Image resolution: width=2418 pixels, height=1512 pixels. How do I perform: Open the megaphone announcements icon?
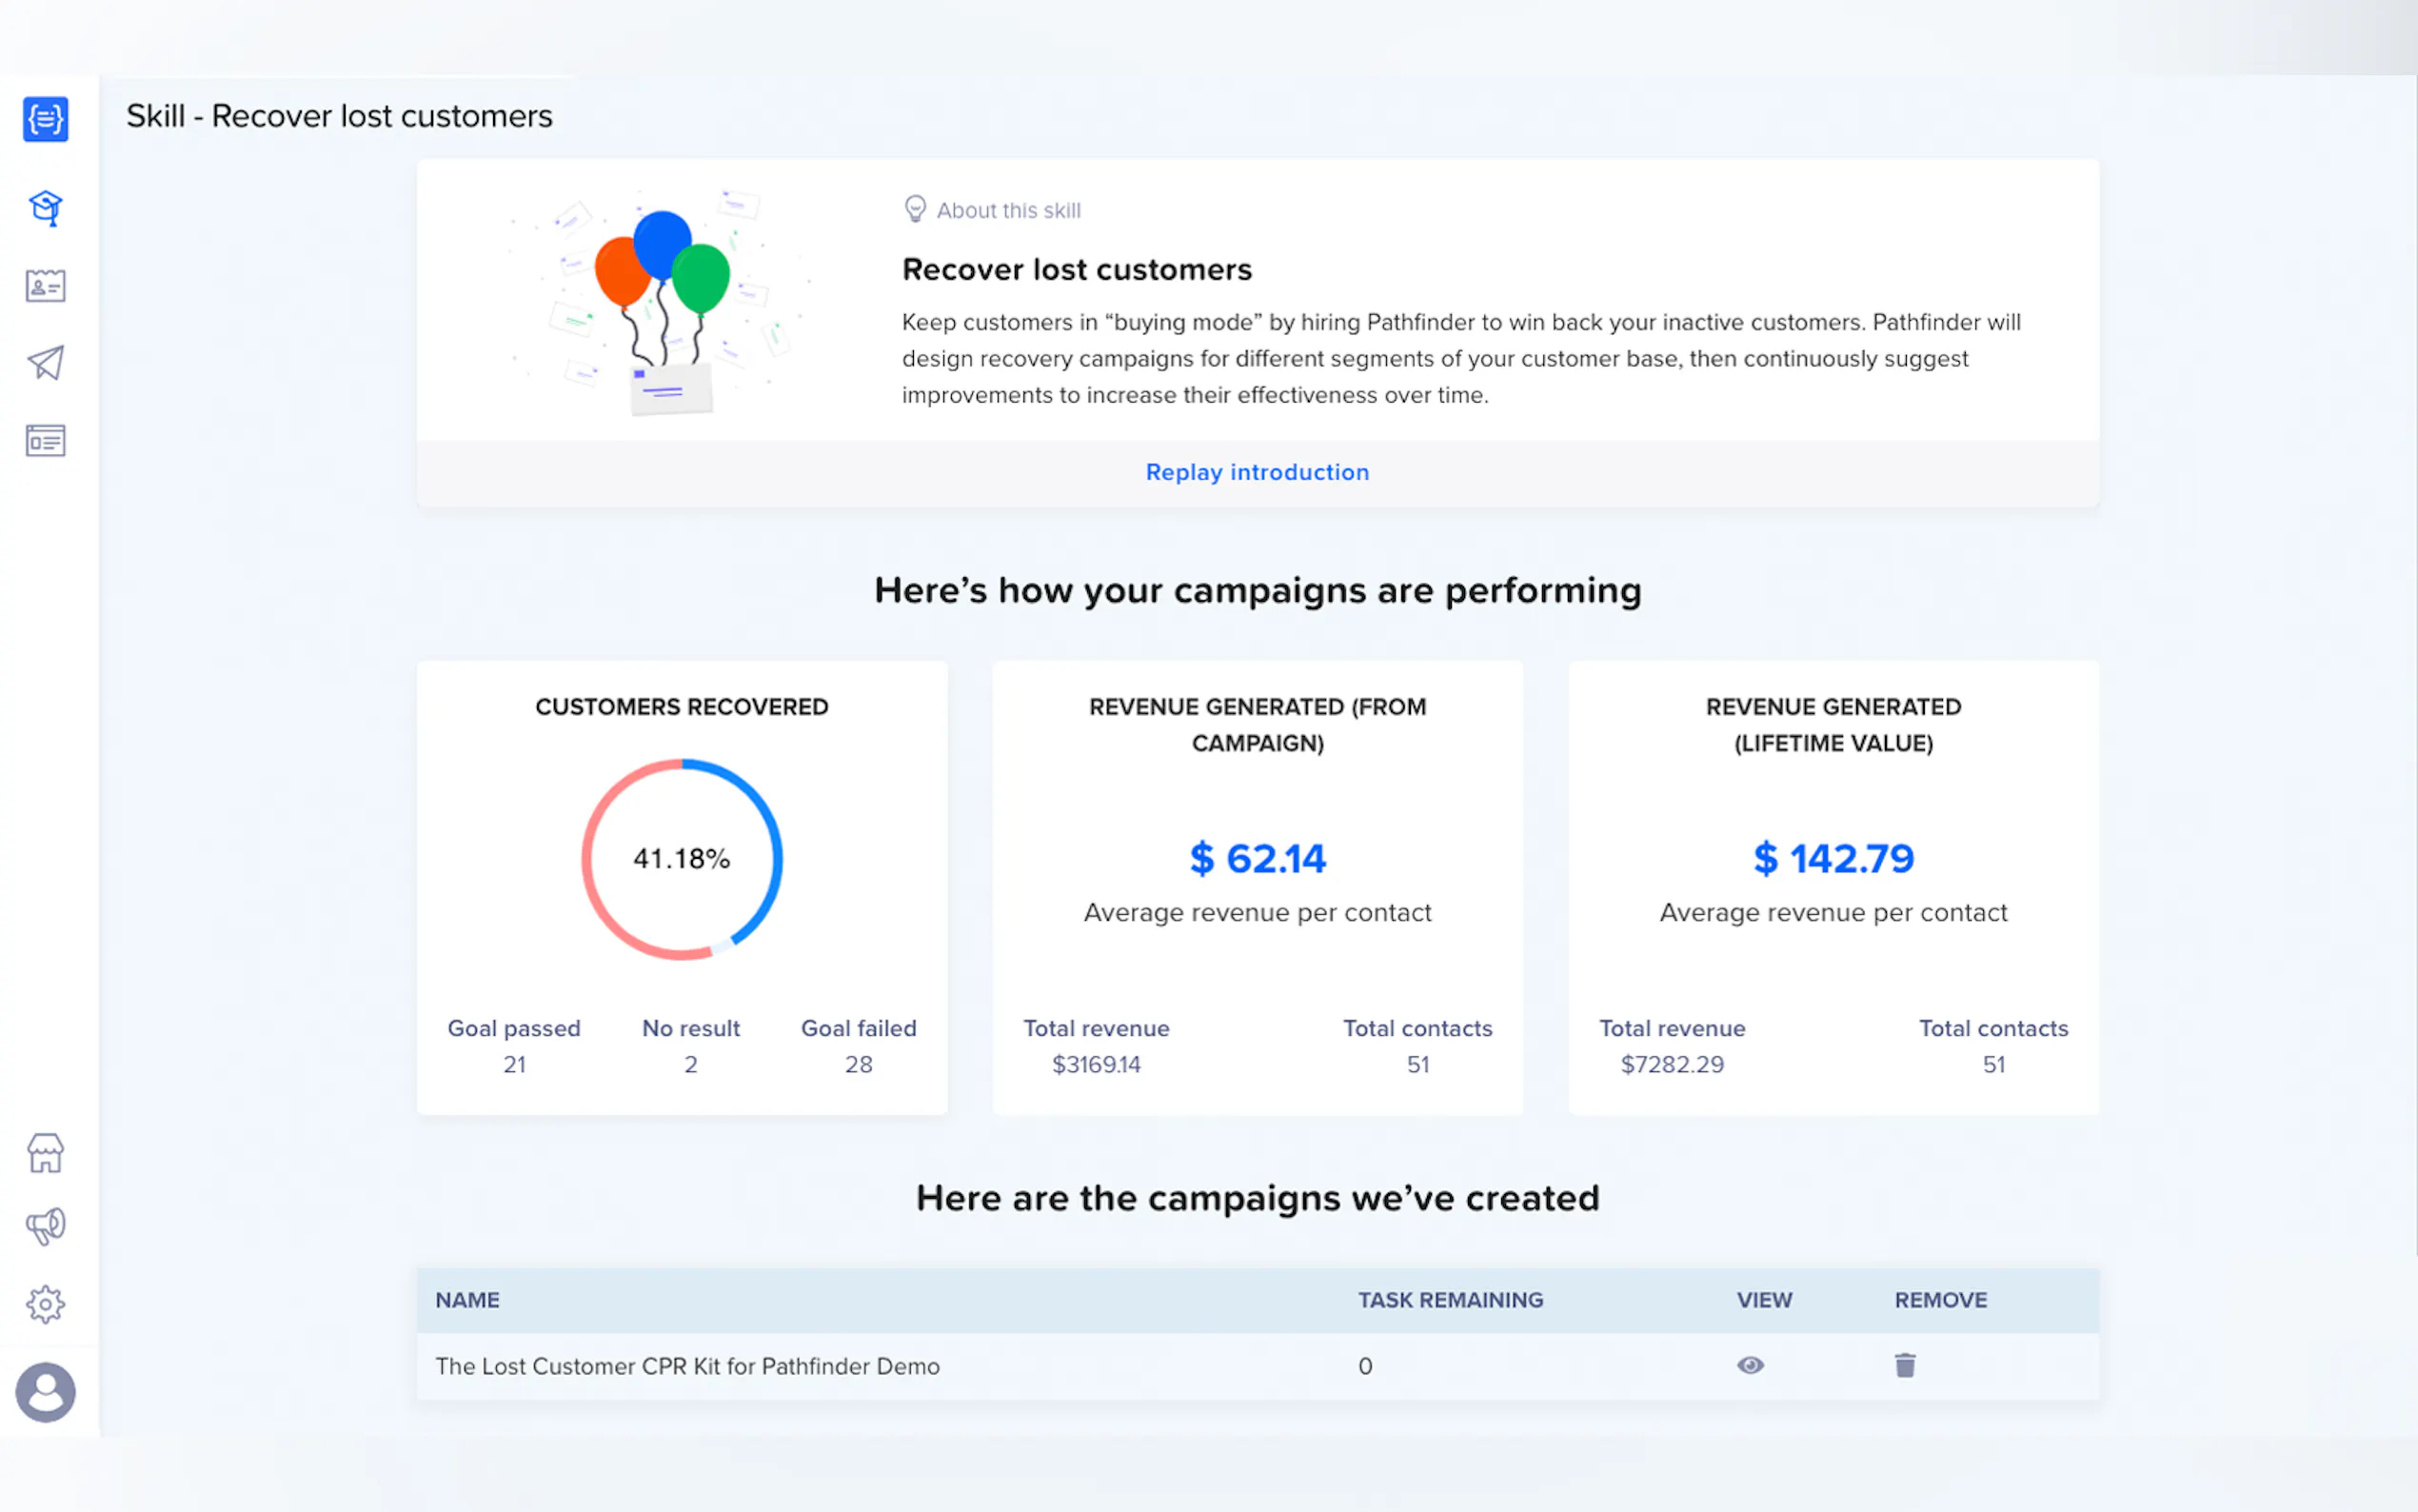click(45, 1226)
